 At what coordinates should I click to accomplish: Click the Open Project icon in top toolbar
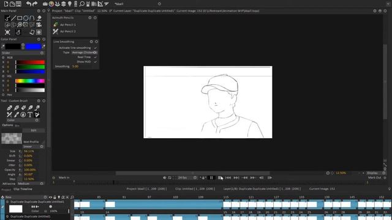12,4
